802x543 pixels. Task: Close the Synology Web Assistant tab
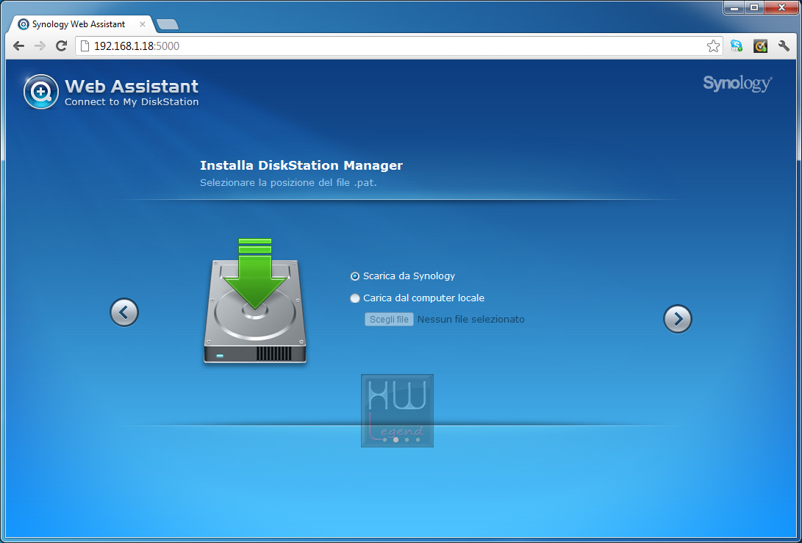142,24
